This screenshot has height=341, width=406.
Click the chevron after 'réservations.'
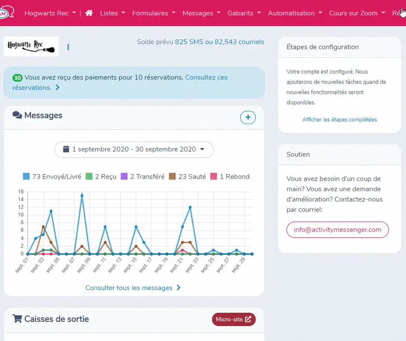pyautogui.click(x=57, y=88)
